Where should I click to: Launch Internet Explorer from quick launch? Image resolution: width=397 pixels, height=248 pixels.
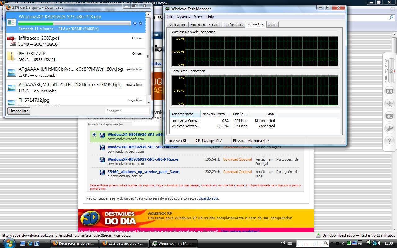pos(30,243)
